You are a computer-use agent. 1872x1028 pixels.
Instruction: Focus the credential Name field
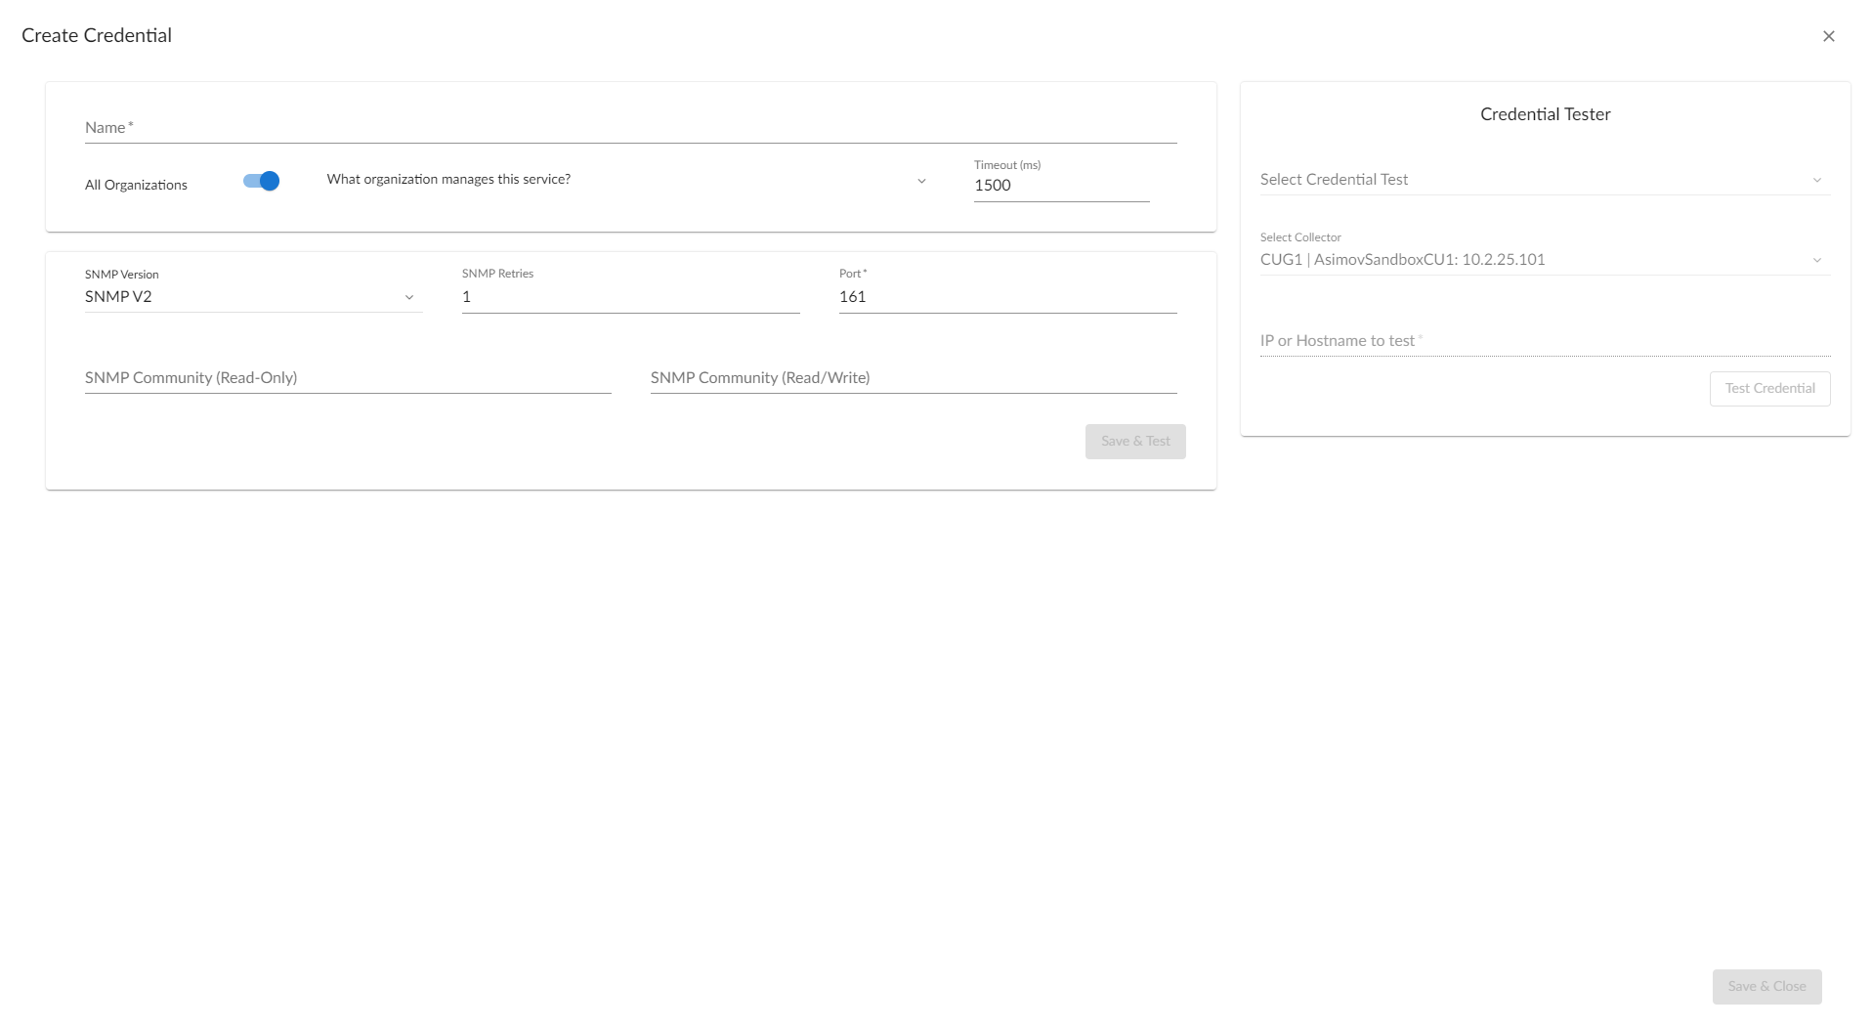[x=630, y=128]
